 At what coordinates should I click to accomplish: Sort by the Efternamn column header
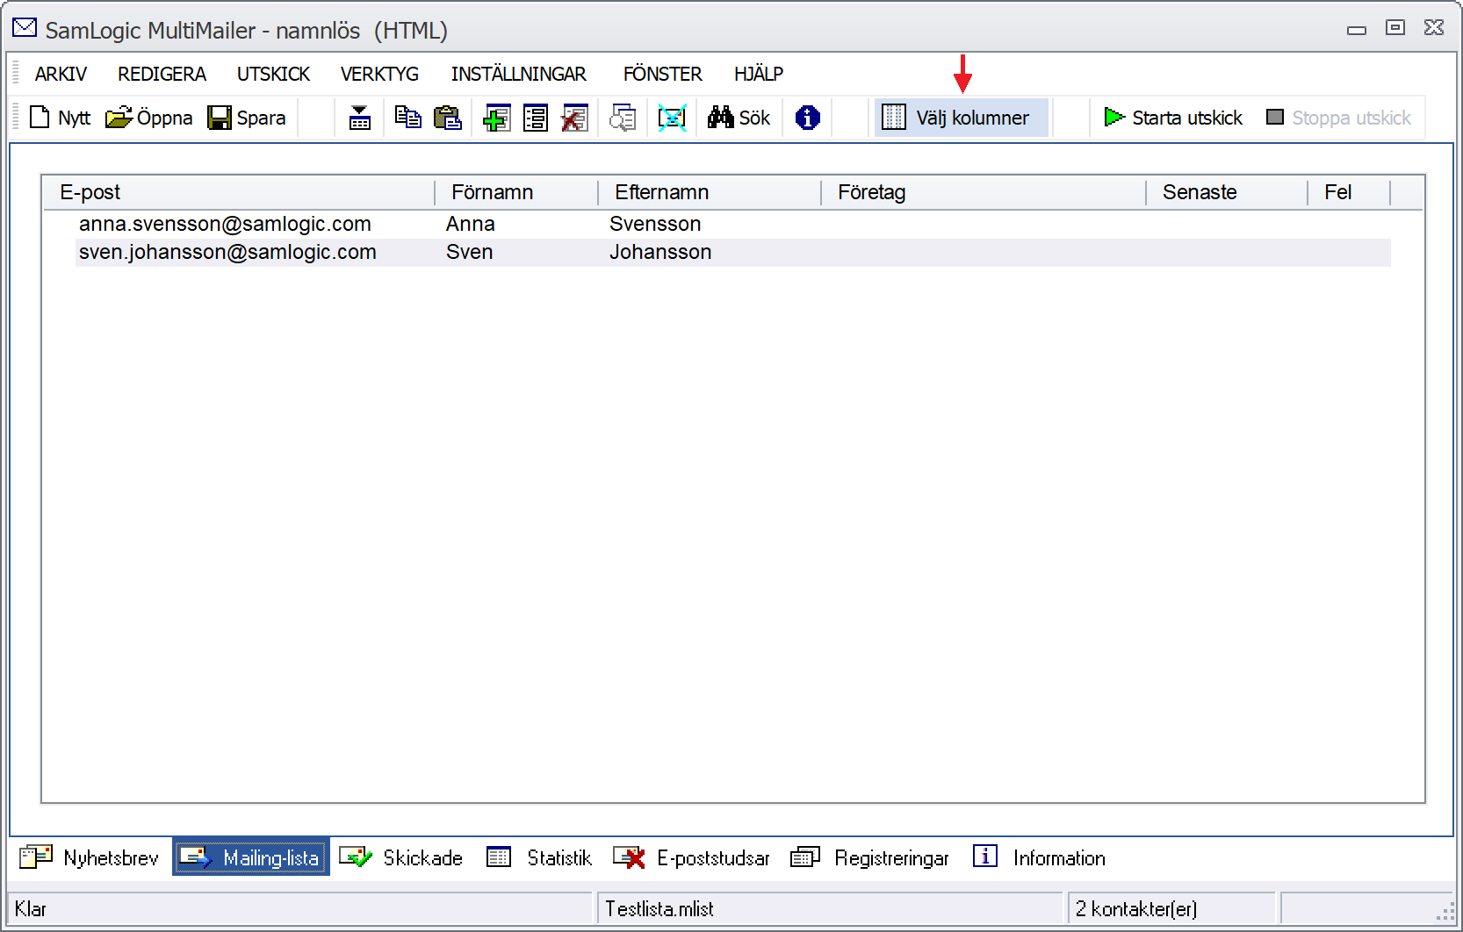tap(710, 192)
